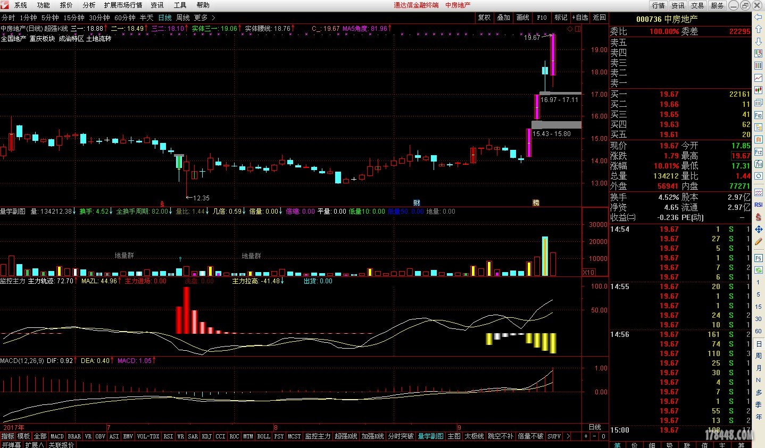The image size is (765, 448).
Task: Select the 周 weekly period in right sidebar
Action: pos(759,356)
